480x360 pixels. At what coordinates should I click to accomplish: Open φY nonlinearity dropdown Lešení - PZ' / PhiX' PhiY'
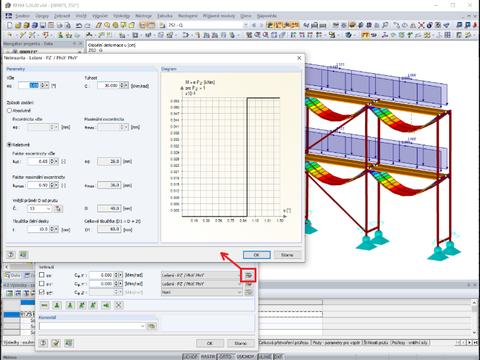pyautogui.click(x=202, y=284)
